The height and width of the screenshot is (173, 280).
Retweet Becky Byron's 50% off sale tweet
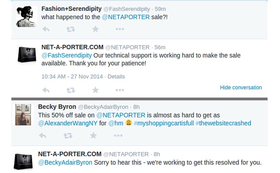[68, 136]
